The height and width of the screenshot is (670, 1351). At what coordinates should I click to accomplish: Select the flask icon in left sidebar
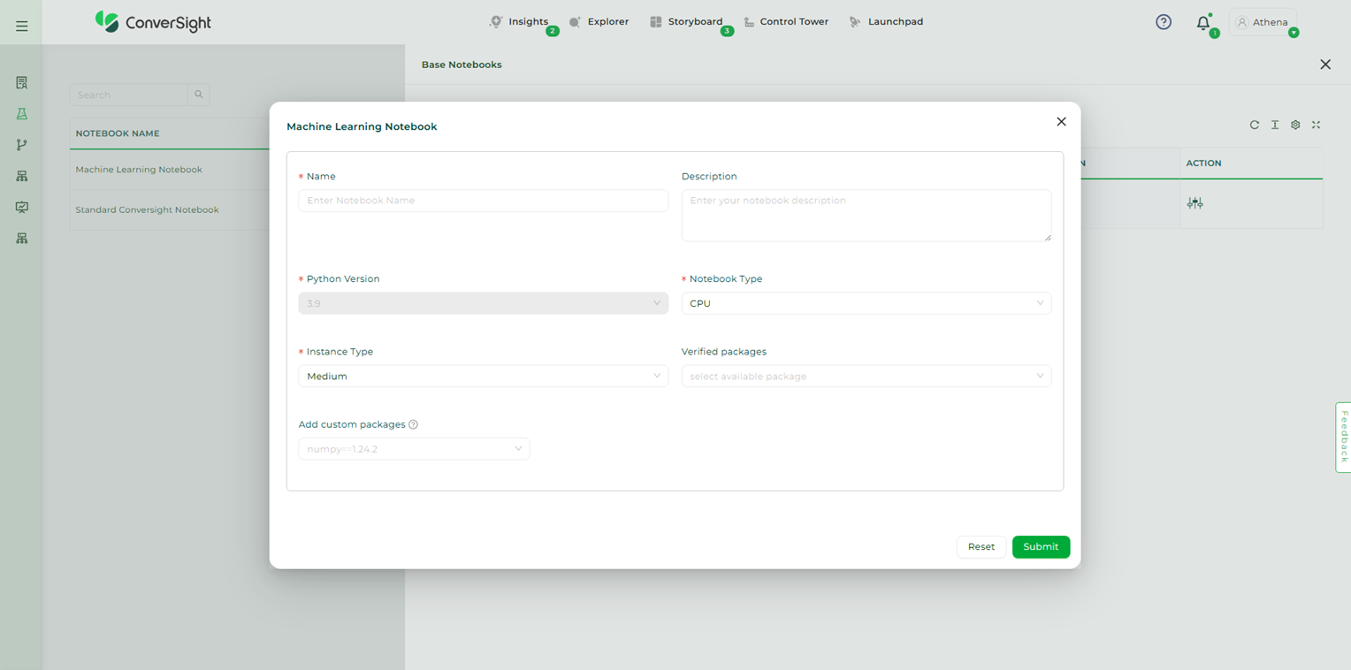point(22,114)
